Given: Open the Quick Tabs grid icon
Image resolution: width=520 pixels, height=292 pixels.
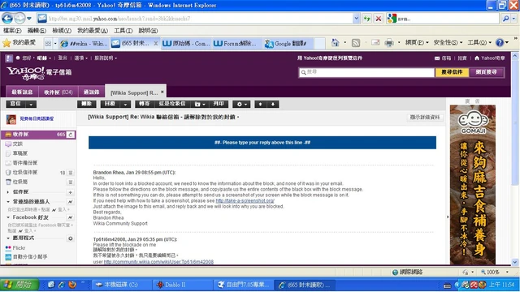Looking at the screenshot, I should click(48, 43).
